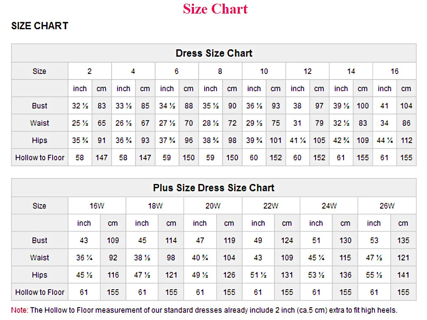
Task: Click the red "Note:" text below tables
Action: pos(20,311)
